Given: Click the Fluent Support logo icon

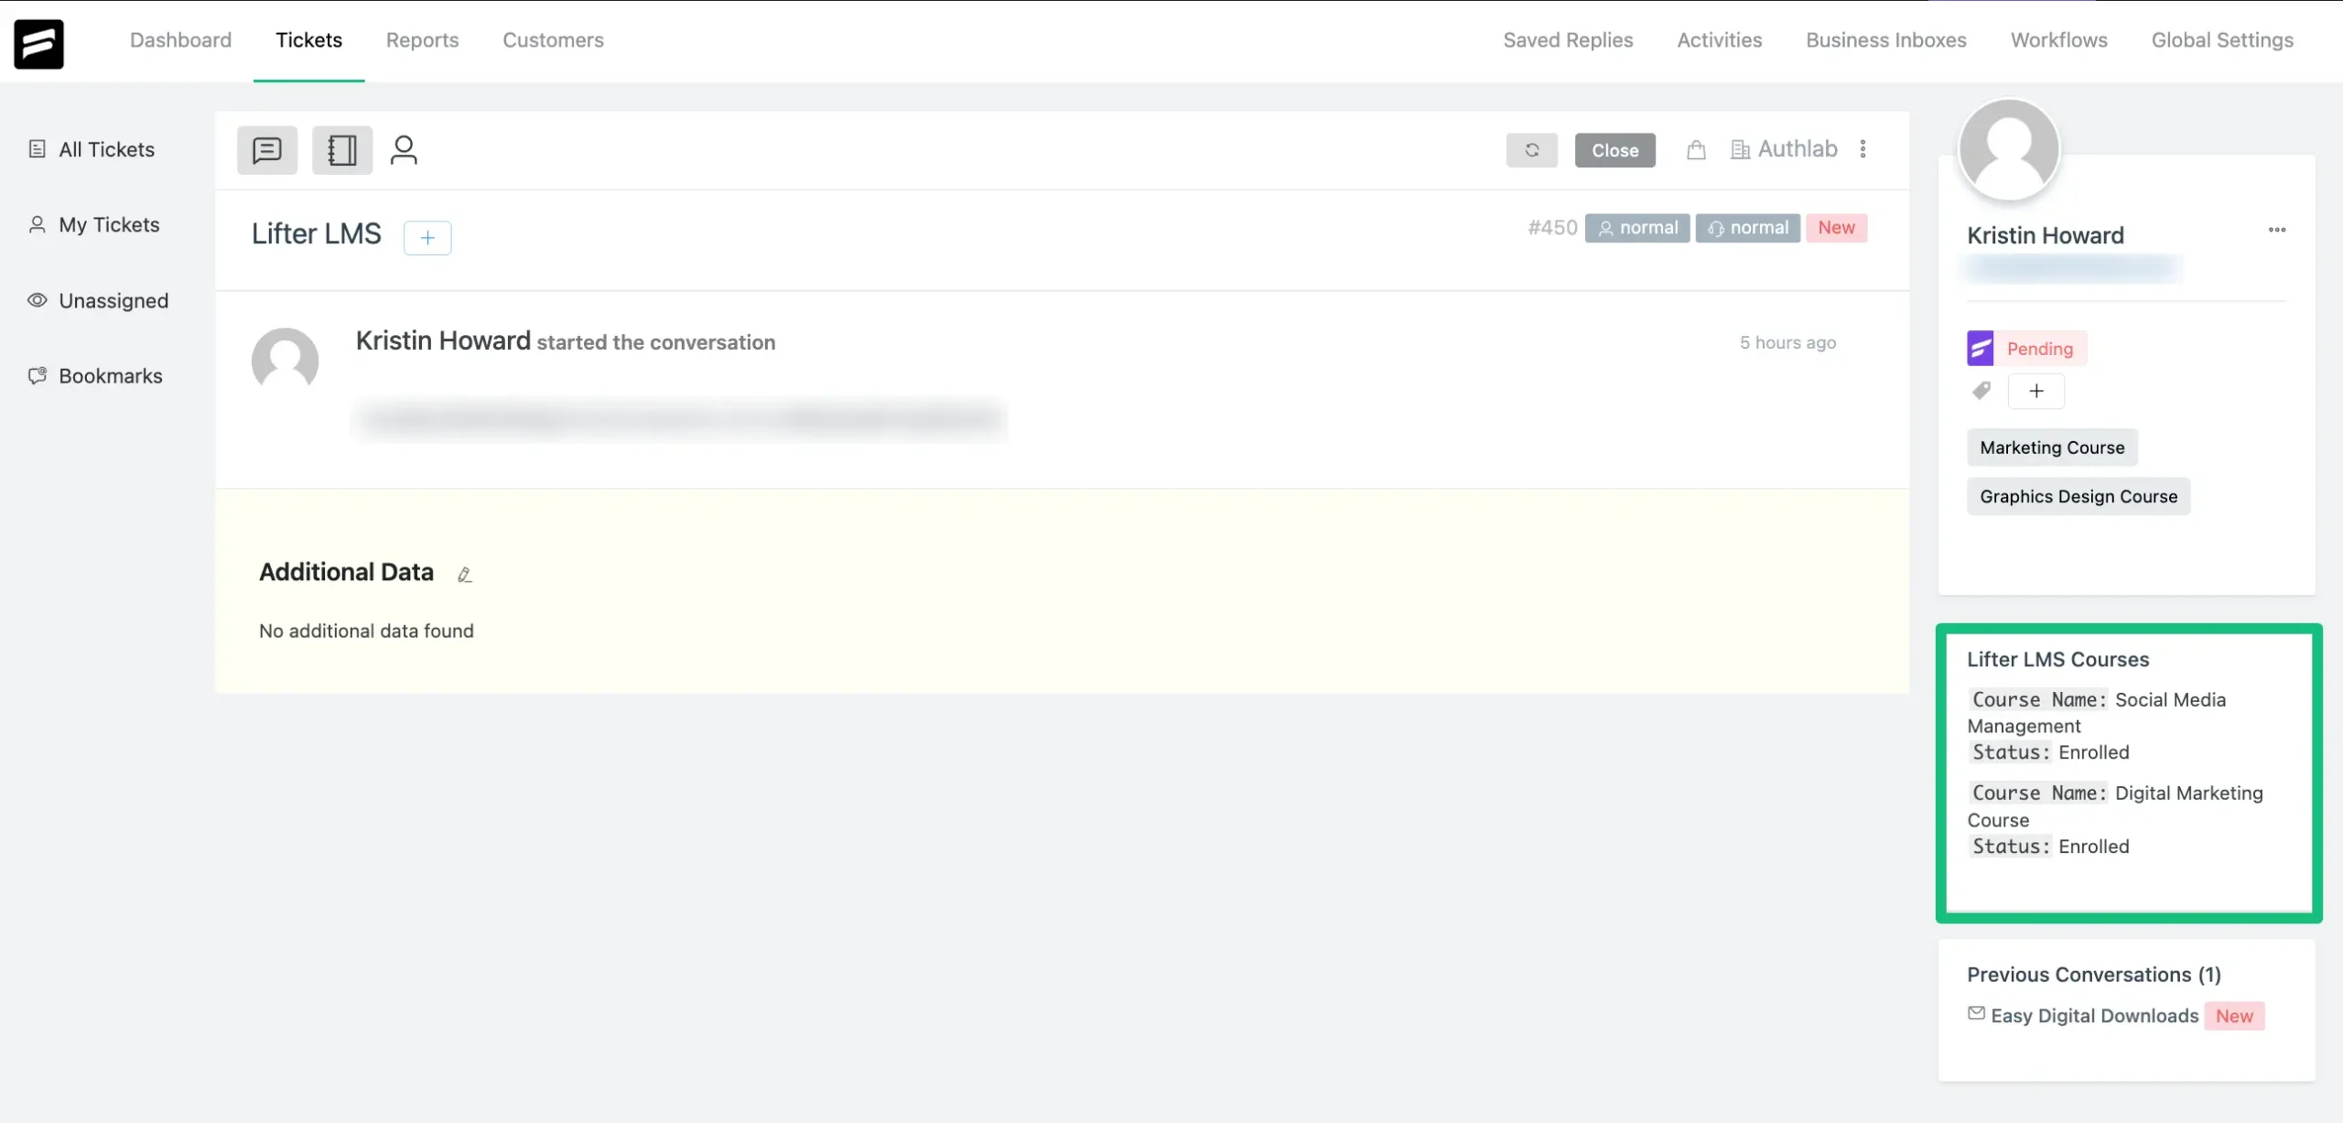Looking at the screenshot, I should coord(38,44).
